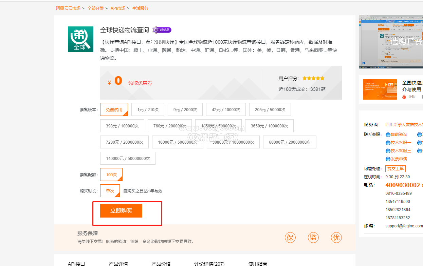Choose the 7200元 / 2000000次 package
423x266 pixels.
[125, 142]
